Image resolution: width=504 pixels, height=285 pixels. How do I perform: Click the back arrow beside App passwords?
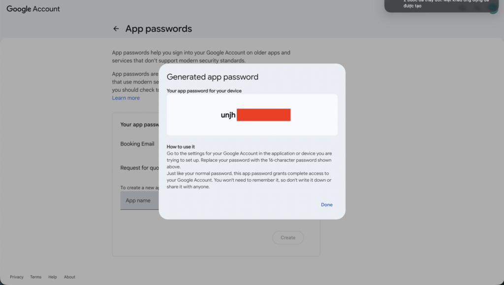click(x=116, y=29)
